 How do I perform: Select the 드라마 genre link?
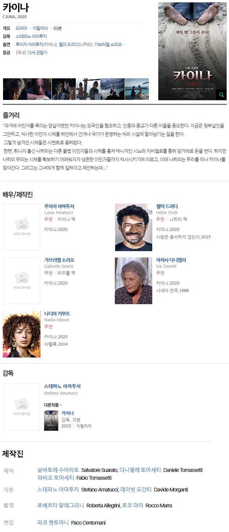(22, 28)
